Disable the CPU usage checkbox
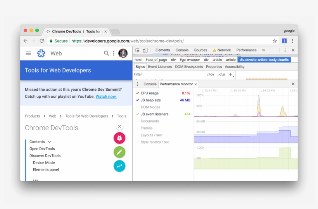The height and width of the screenshot is (209, 318). tap(137, 93)
